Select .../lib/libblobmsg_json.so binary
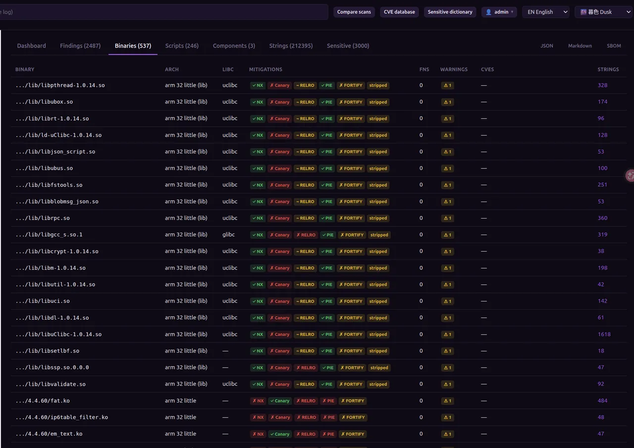Screen dimensions: 634x448 [x=57, y=202]
